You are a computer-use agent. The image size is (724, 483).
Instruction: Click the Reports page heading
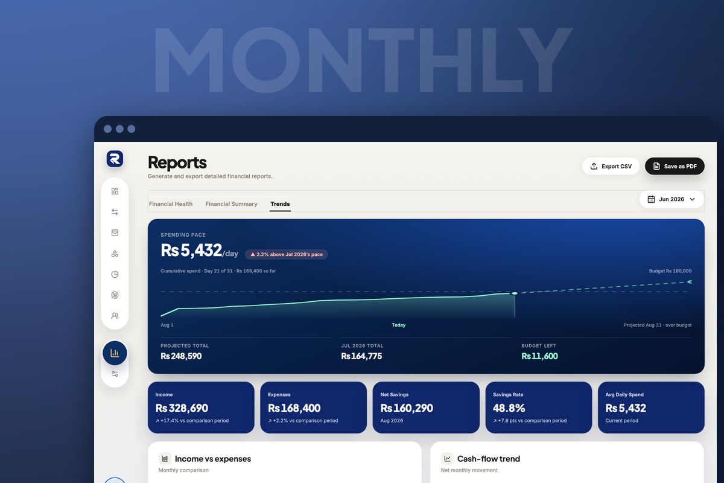[x=177, y=162]
